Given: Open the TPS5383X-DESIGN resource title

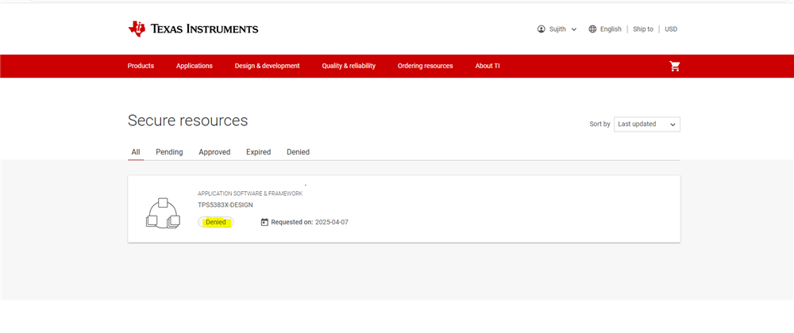Looking at the screenshot, I should coord(225,205).
